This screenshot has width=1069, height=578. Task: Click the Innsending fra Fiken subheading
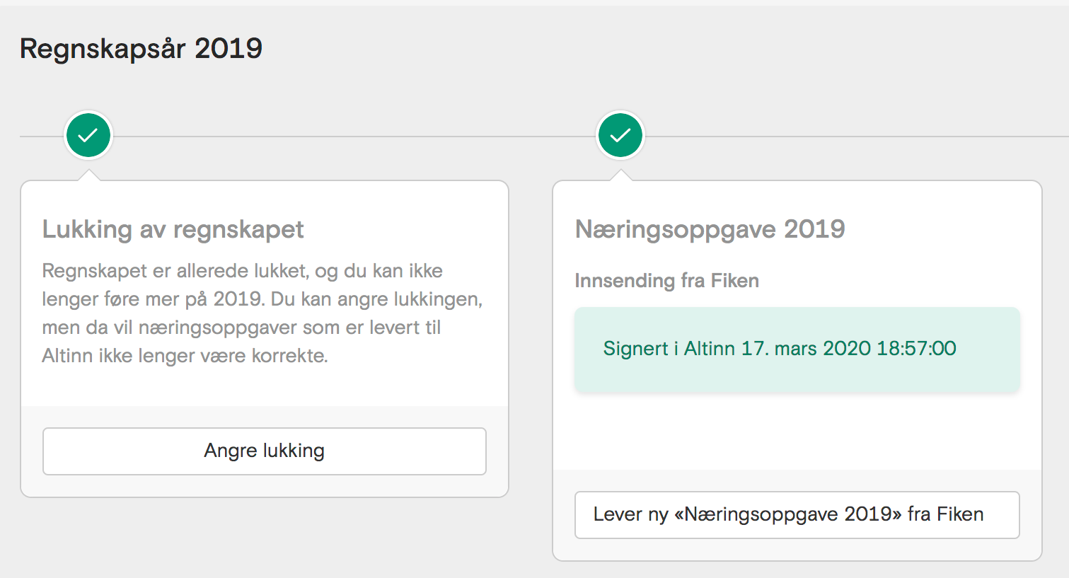click(667, 281)
